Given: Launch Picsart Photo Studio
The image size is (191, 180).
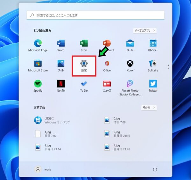Looking at the screenshot, I should 130,88.
